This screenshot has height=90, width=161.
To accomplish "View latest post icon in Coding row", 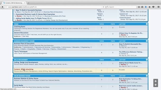I will [x=127, y=64].
